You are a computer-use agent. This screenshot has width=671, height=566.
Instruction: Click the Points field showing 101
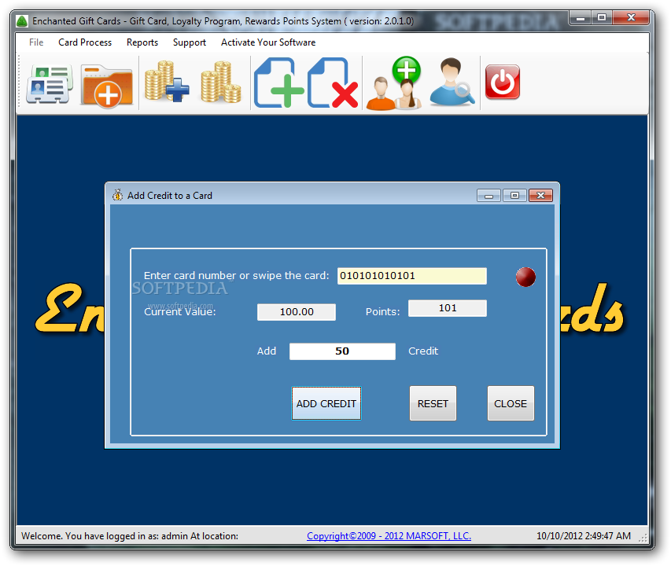coord(448,308)
